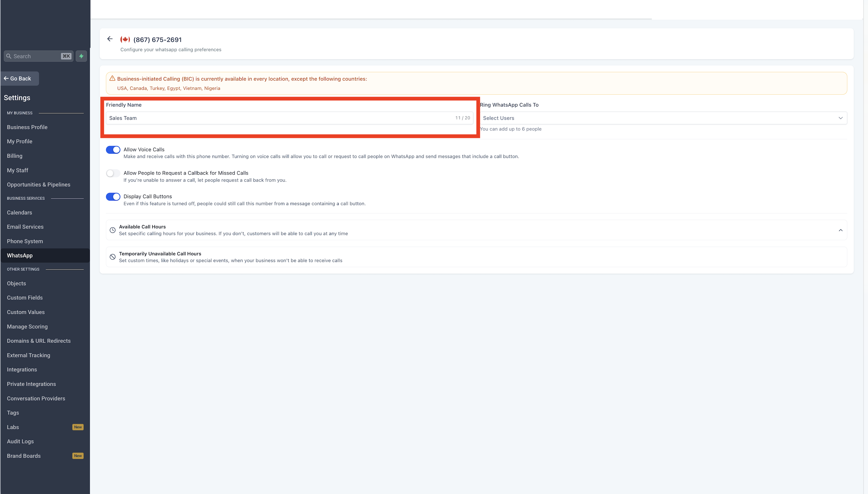Viewport: 868px width, 494px height.
Task: Turn off Display Call Buttons switch
Action: click(x=113, y=197)
